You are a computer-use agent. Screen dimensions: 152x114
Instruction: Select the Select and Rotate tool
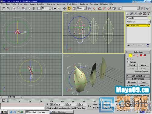coord(69,8)
